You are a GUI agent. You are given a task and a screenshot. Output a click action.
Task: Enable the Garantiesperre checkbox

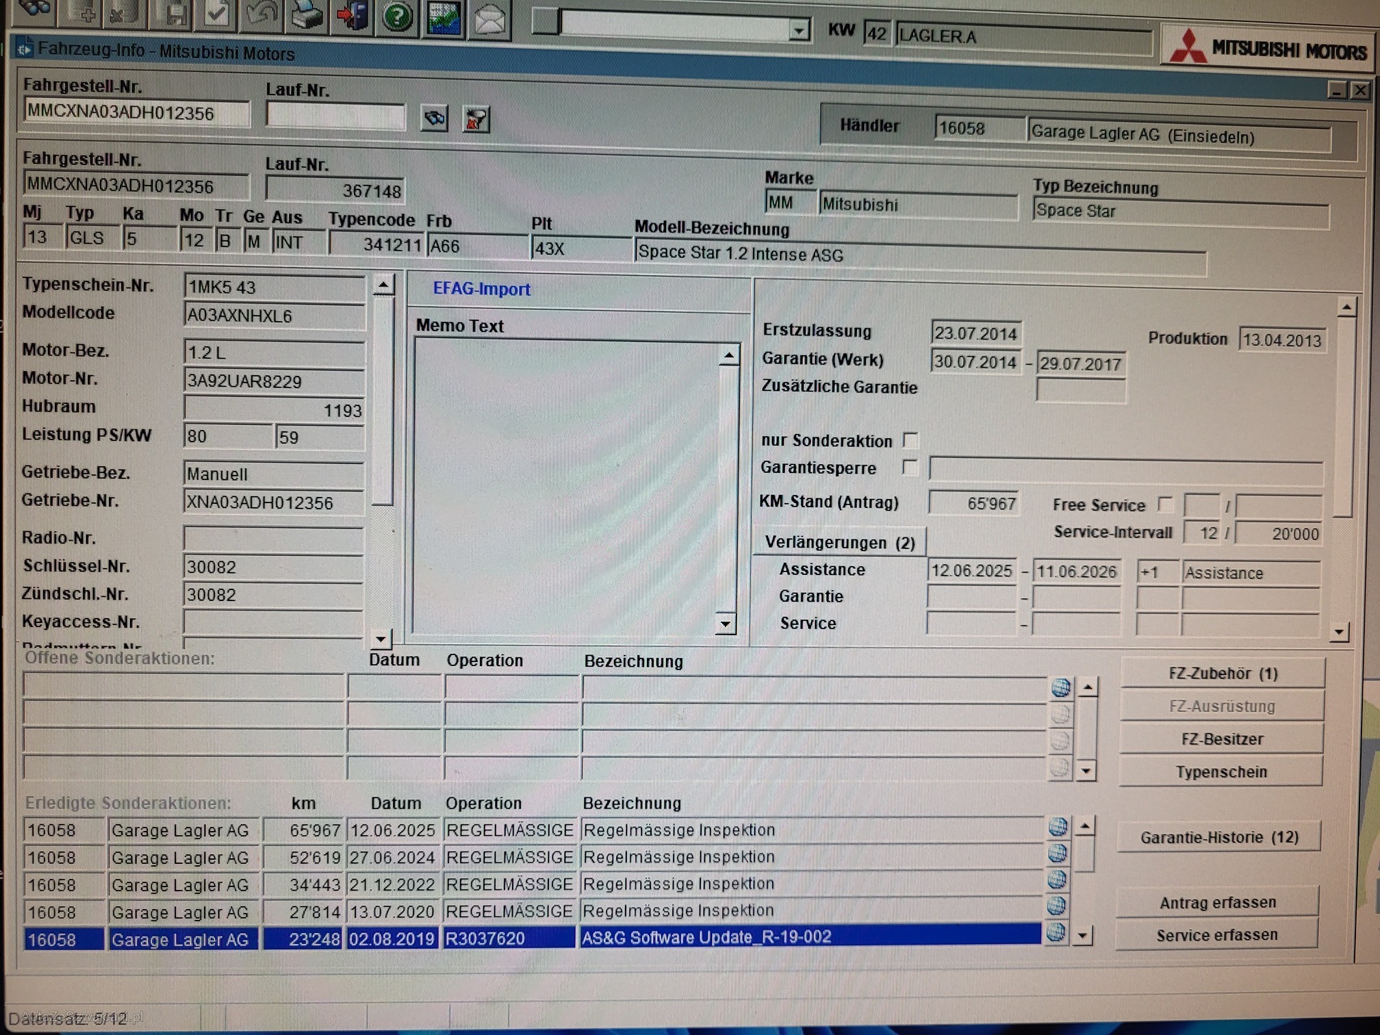coord(909,467)
